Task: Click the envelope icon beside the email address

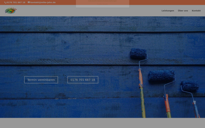Action: pos(29,2)
